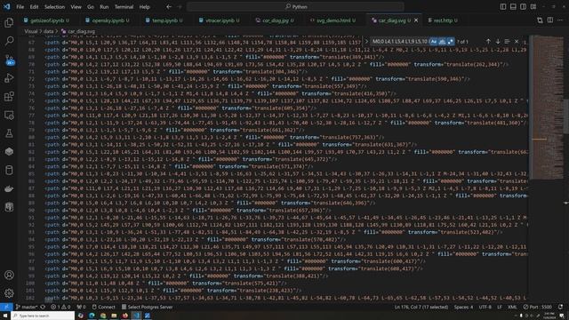Image resolution: width=569 pixels, height=320 pixels.
Task: Open the Edit menu
Action: pyautogui.click(x=34, y=6)
